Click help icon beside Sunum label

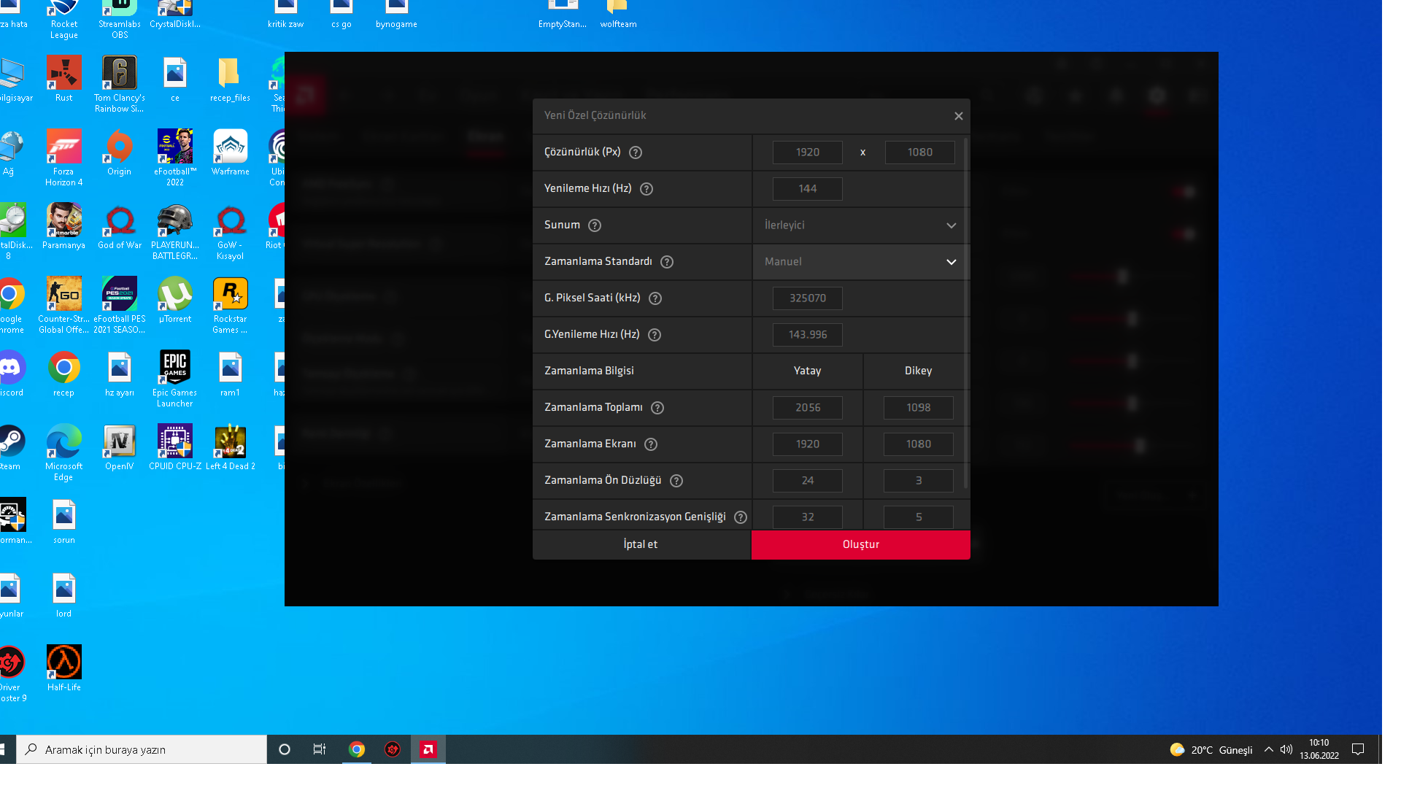pyautogui.click(x=595, y=225)
